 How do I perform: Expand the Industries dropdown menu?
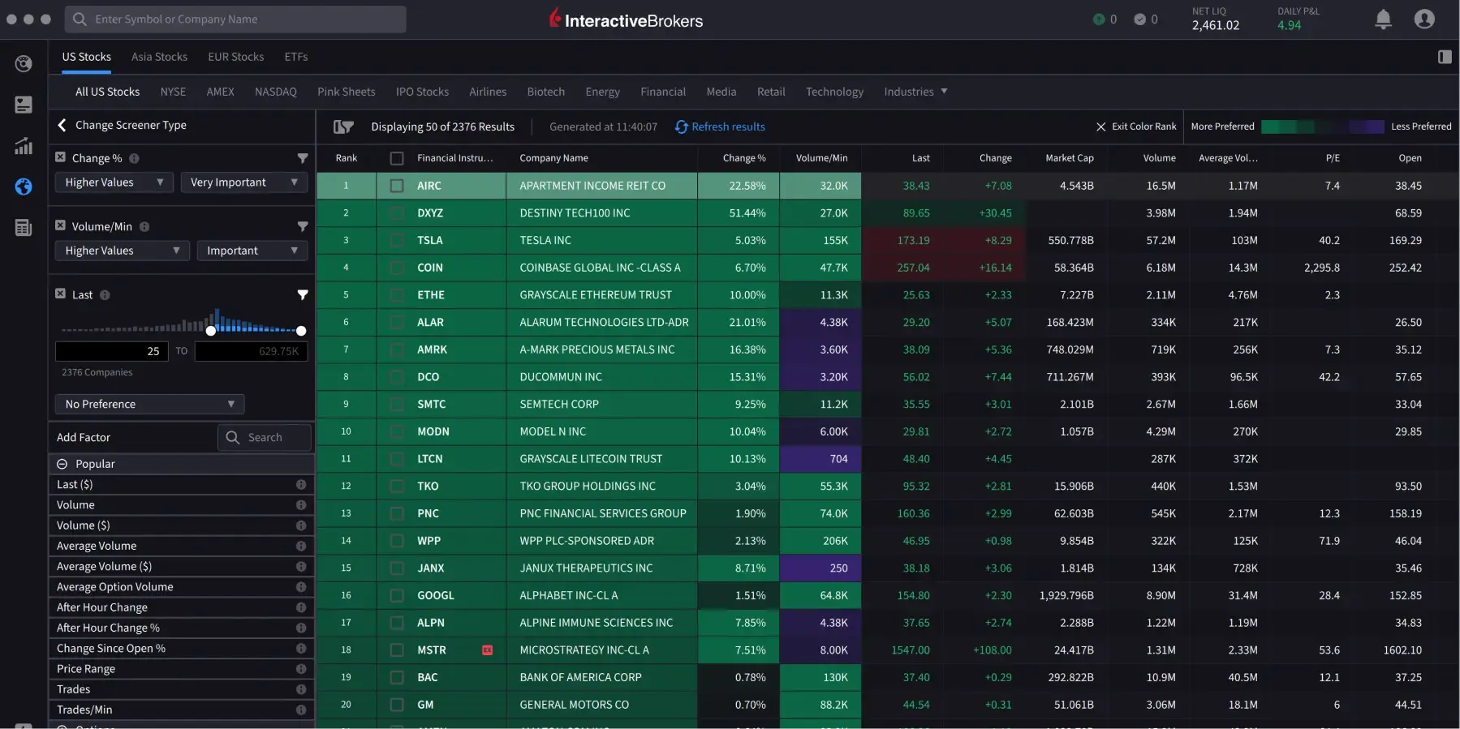coord(915,92)
